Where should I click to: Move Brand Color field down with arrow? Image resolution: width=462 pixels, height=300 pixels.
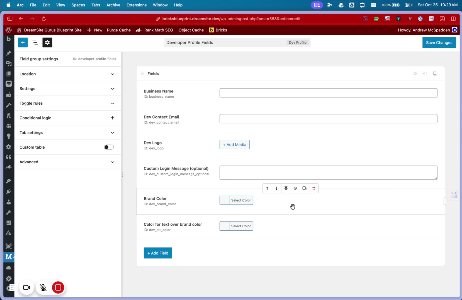[276, 188]
